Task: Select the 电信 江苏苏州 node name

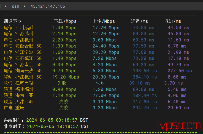Action: pos(18,34)
